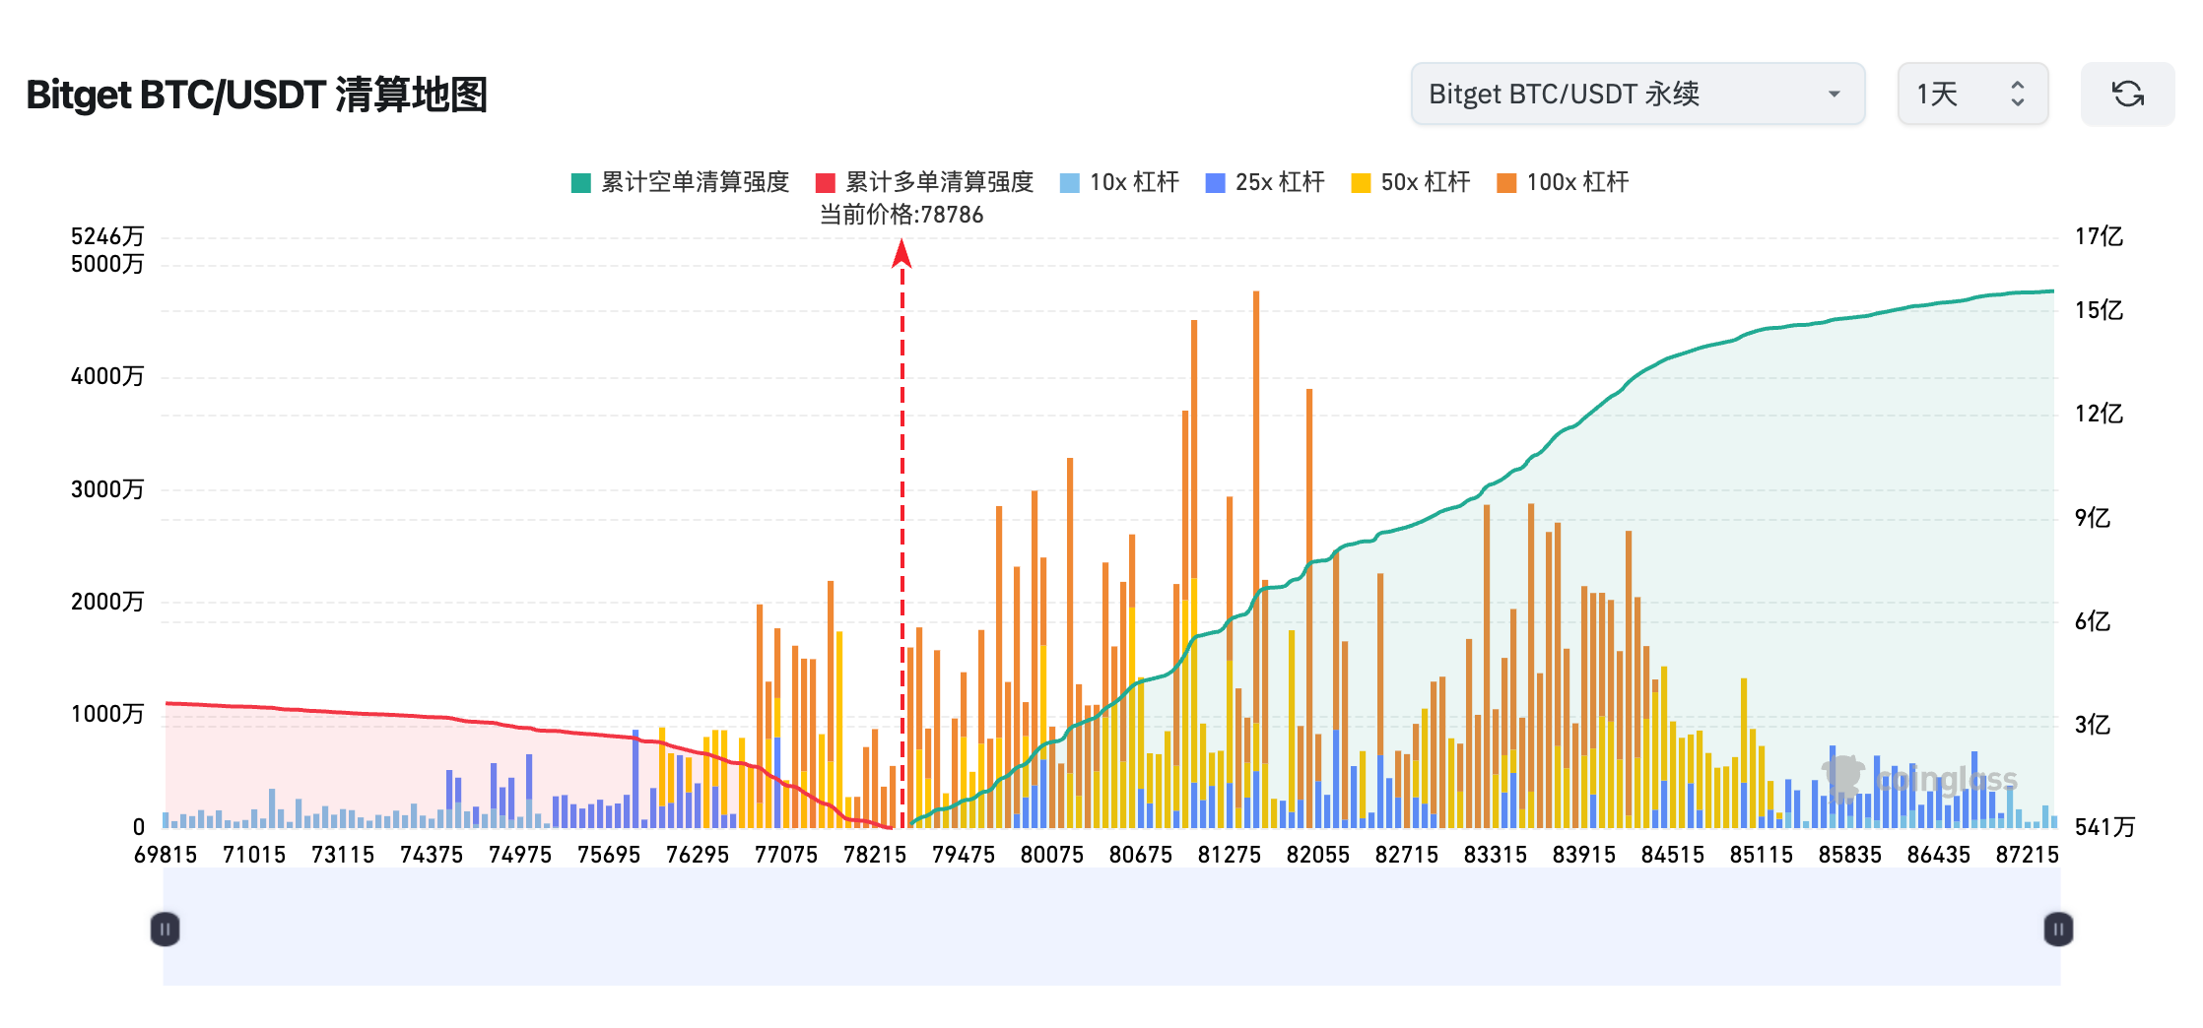
Task: Expand the 1天 time range selector
Action: (1971, 95)
